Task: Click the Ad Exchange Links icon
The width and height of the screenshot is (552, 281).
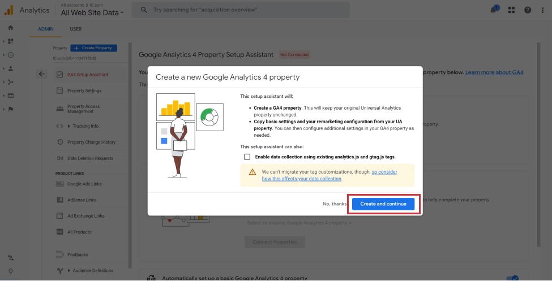Action: (x=60, y=216)
